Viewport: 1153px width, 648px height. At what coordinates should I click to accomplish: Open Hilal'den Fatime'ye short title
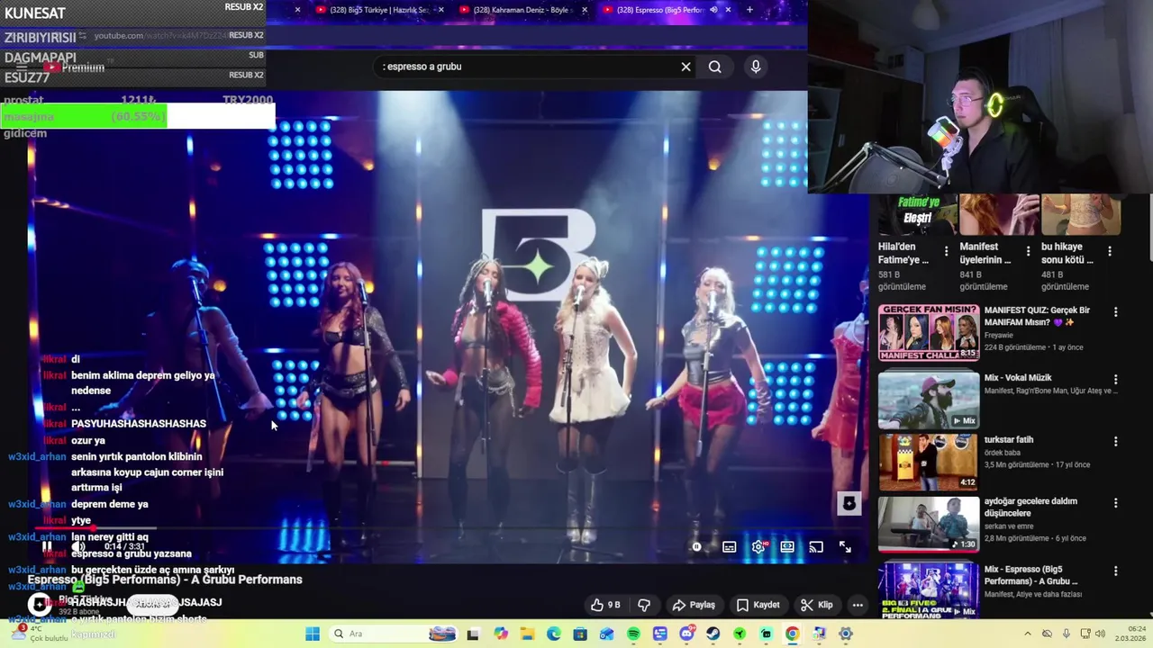(x=903, y=253)
